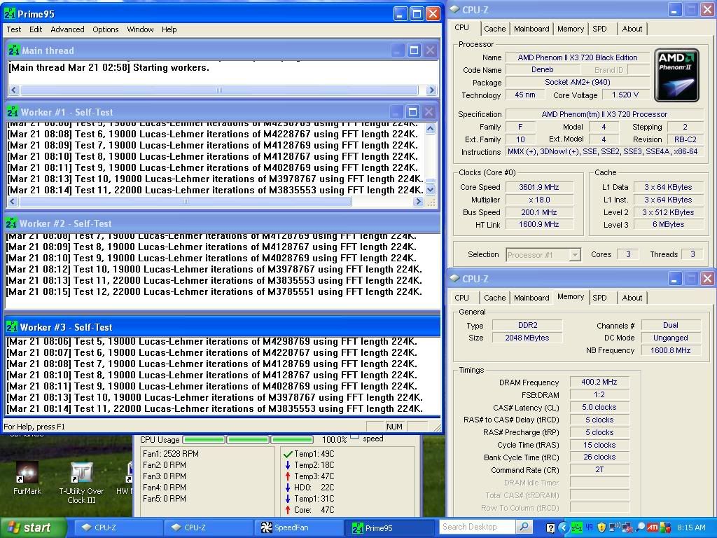Click the question mark help tray icon
The image size is (717, 538).
550,528
